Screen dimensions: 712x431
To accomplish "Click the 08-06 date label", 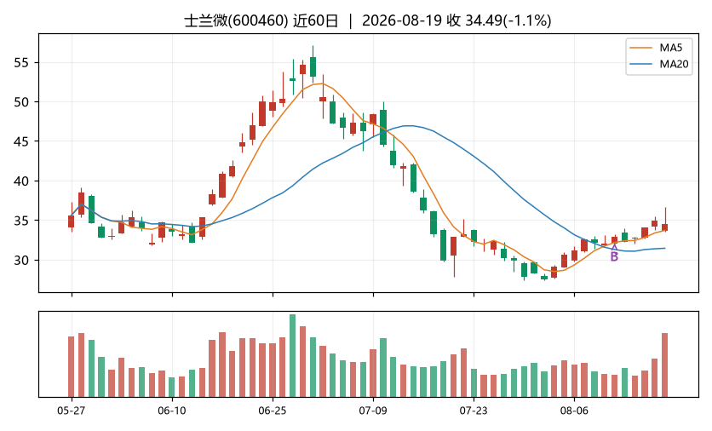I will coord(574,411).
